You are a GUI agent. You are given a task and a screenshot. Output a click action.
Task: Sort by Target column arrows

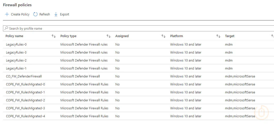[272, 36]
